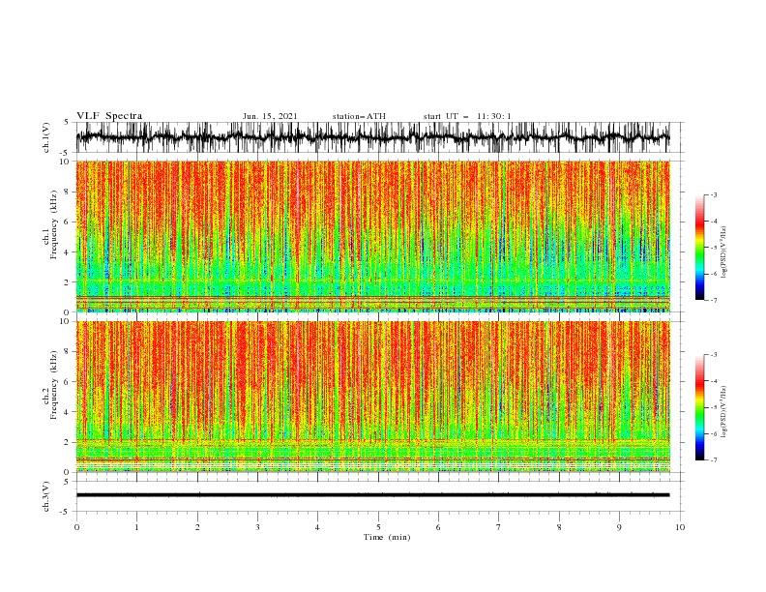This screenshot has width=766, height=592.
Task: Click the ch.2 color scale bar
Action: pos(699,407)
